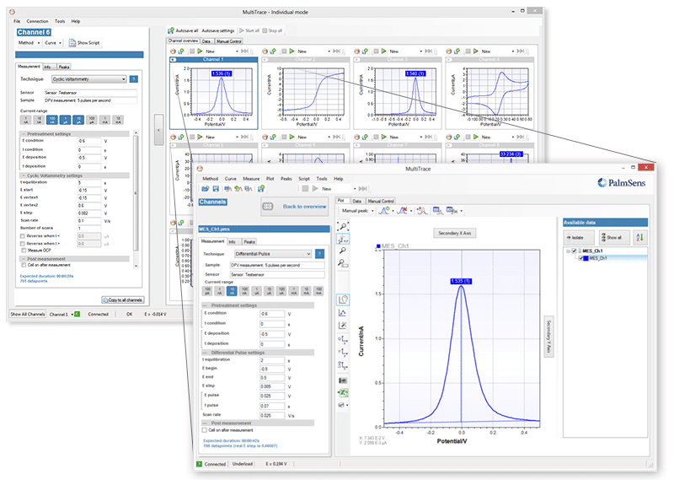Click Autosave all icon in background window
The image size is (674, 480).
(x=172, y=30)
